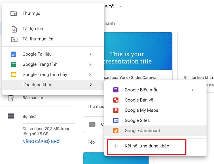Click the blue Google Tài liệu docs icon
The height and width of the screenshot is (164, 214).
tap(14, 54)
